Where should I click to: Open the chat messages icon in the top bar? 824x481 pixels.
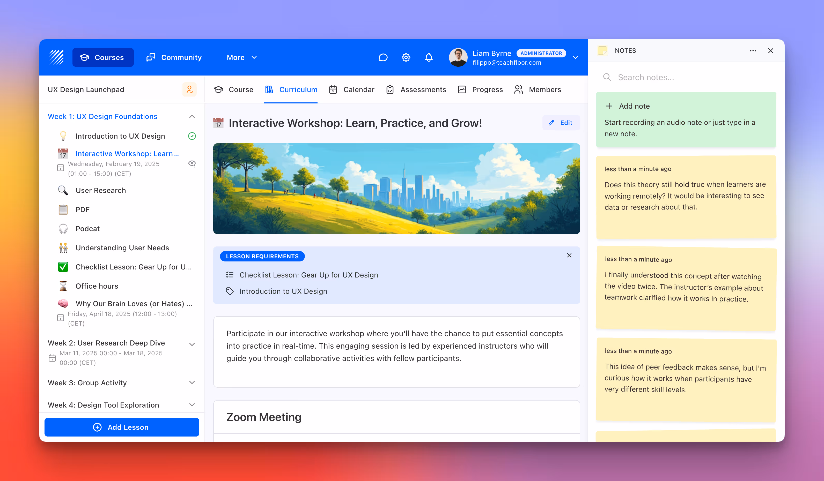(383, 57)
